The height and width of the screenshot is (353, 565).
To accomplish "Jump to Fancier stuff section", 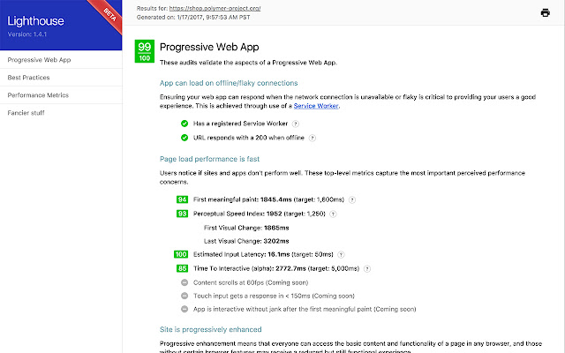I will click(x=61, y=113).
